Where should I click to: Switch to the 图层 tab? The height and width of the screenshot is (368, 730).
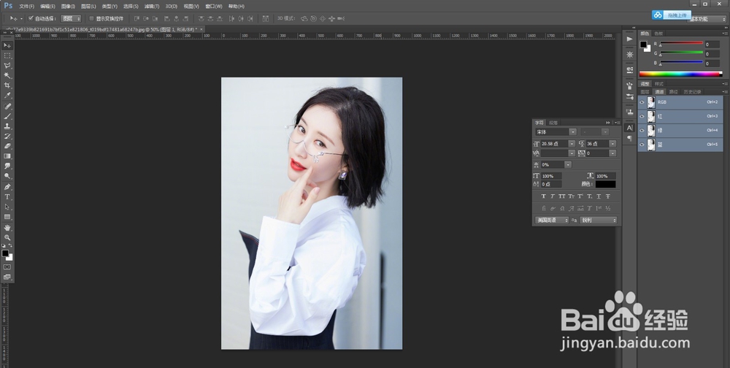pos(645,92)
